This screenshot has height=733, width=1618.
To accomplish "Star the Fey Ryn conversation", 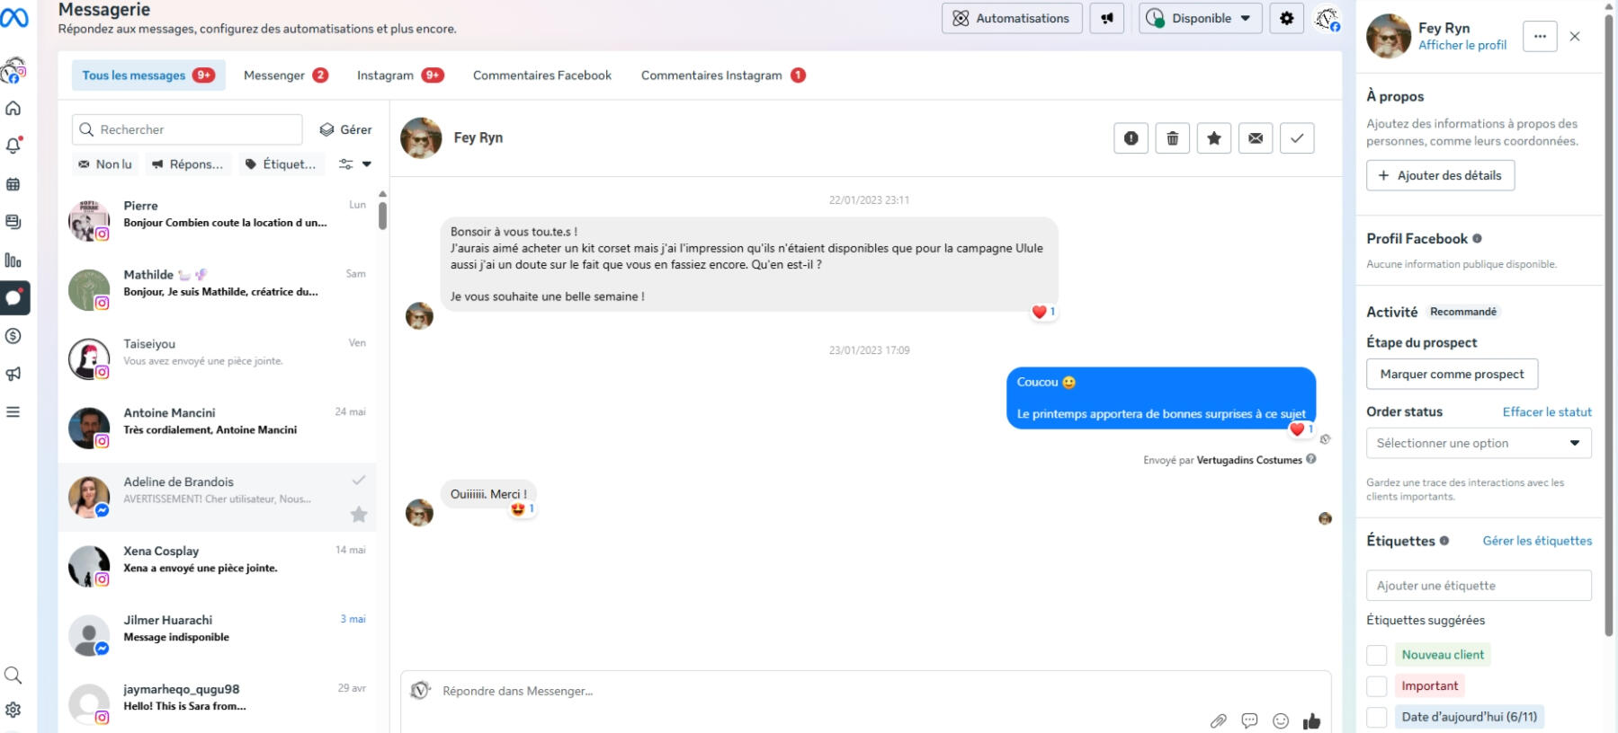I will (x=1213, y=138).
